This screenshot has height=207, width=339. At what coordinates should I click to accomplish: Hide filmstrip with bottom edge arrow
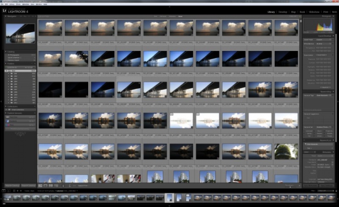pyautogui.click(x=169, y=206)
